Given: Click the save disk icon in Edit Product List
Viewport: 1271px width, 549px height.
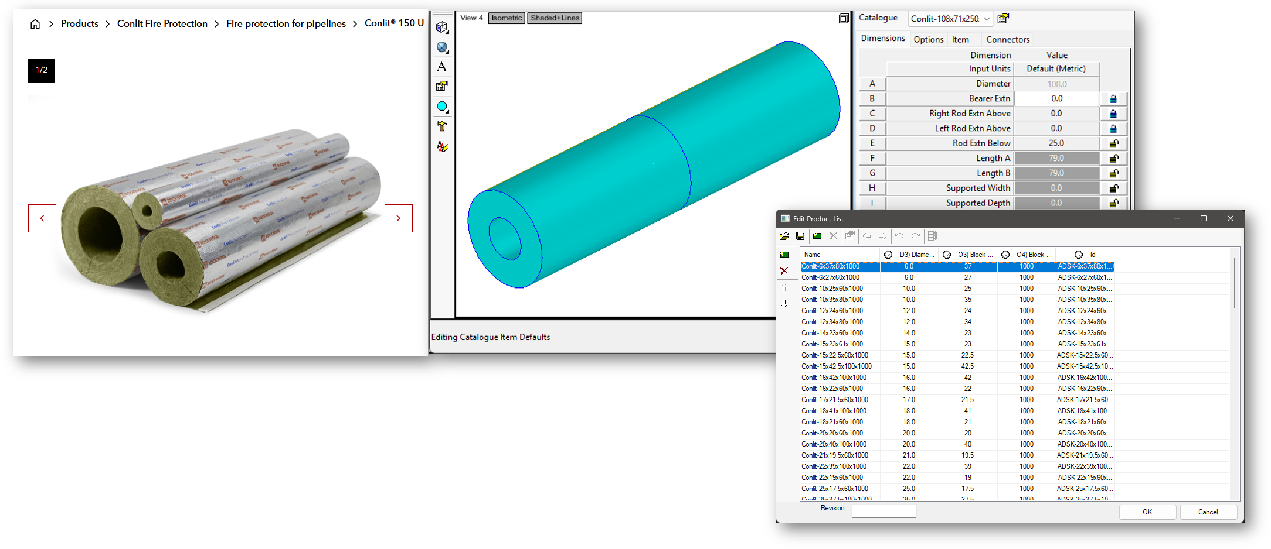Looking at the screenshot, I should (800, 236).
